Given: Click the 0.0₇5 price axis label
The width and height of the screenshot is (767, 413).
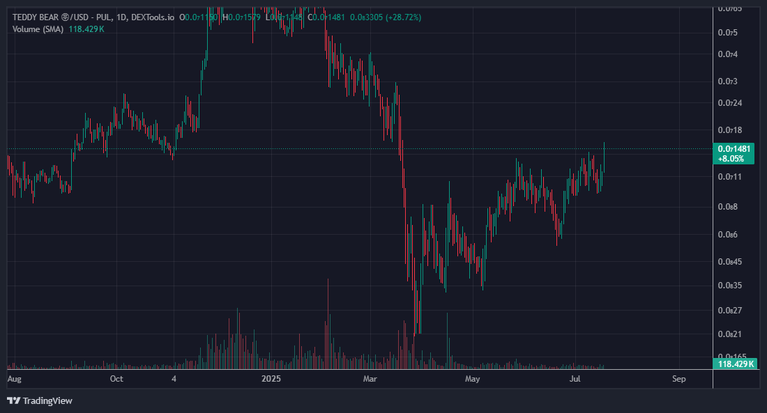Looking at the screenshot, I should 727,33.
